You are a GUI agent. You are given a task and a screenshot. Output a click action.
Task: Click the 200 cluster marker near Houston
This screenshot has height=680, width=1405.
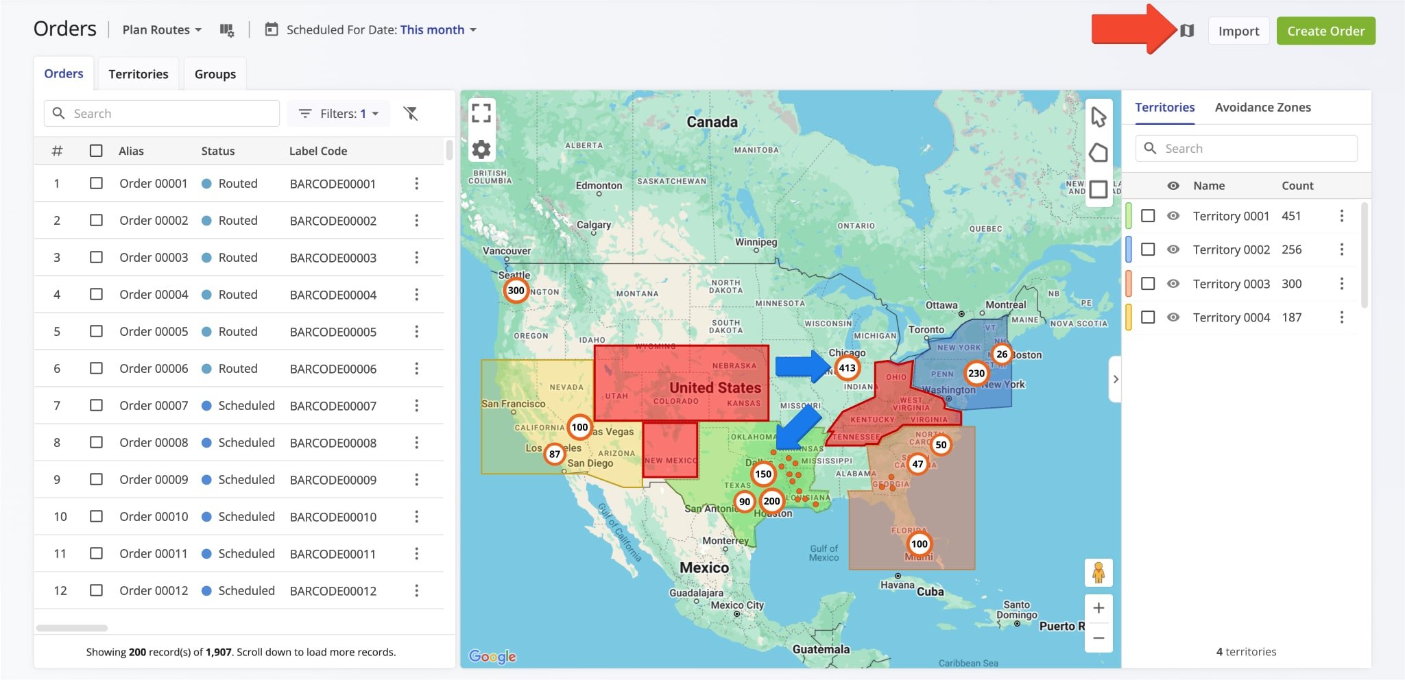tap(772, 501)
